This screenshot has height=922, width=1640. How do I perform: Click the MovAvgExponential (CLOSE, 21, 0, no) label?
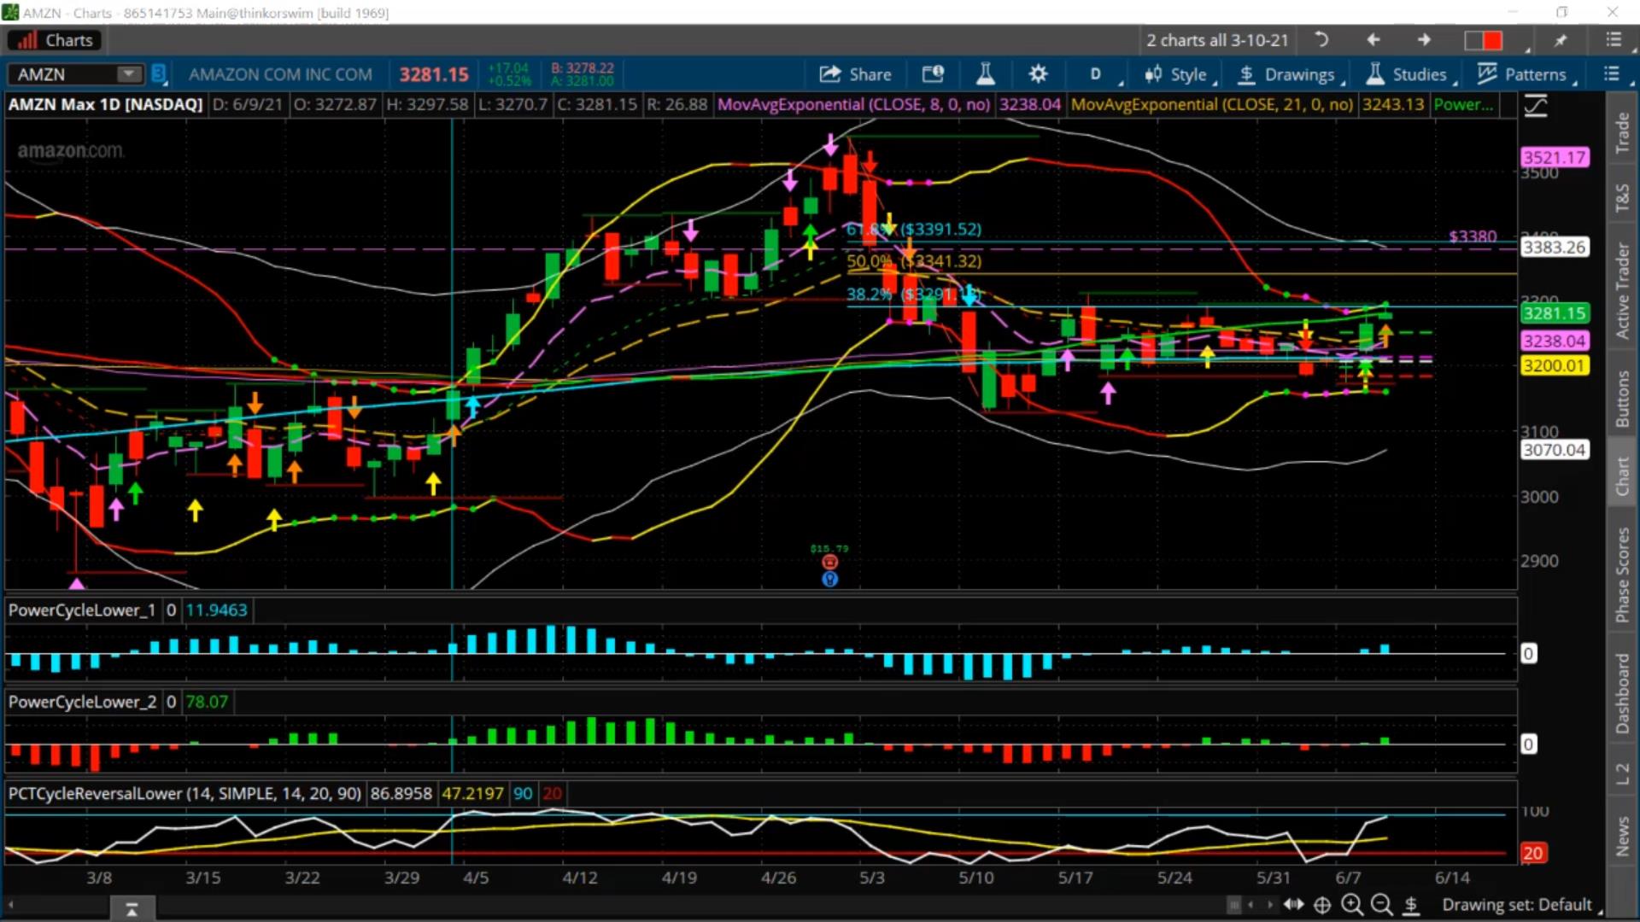1212,104
